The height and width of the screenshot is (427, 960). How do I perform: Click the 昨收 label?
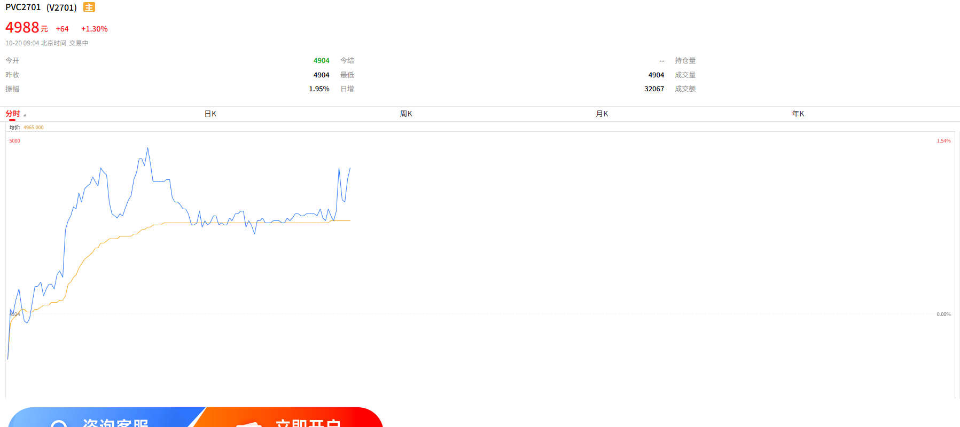(x=12, y=75)
